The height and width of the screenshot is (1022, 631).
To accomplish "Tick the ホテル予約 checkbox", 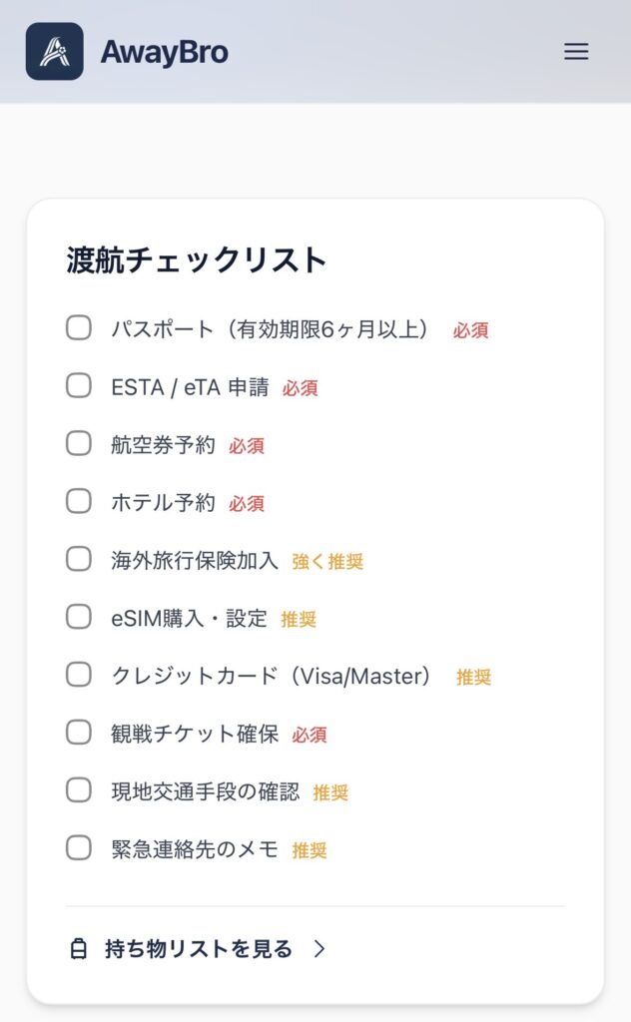I will click(x=79, y=501).
